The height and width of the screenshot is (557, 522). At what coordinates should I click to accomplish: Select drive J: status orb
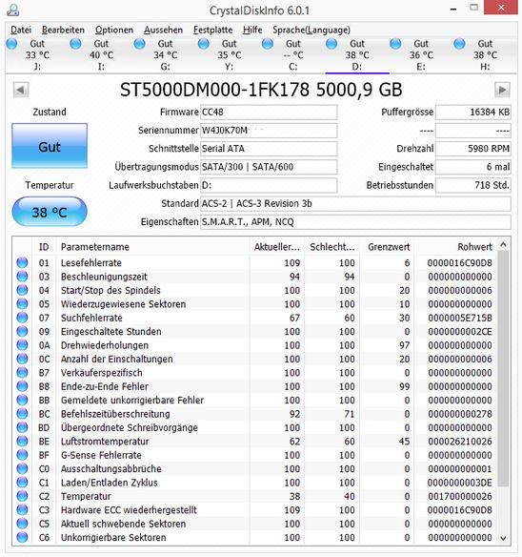pyautogui.click(x=11, y=44)
